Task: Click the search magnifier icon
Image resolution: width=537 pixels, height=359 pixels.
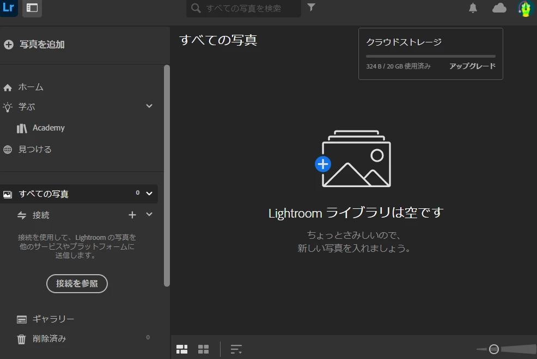Action: [x=196, y=8]
